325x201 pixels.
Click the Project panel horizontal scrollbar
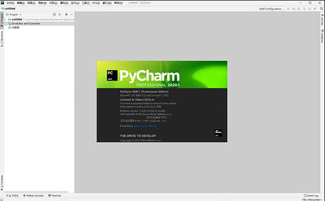(36, 192)
